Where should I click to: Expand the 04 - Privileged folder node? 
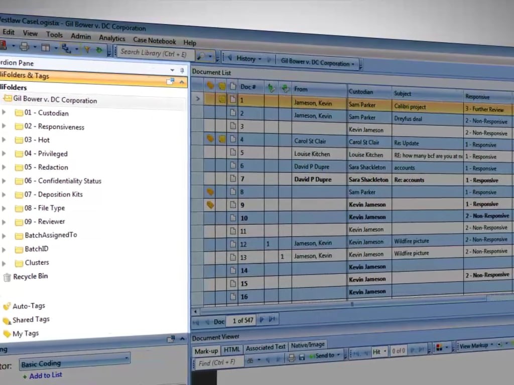[x=4, y=153]
